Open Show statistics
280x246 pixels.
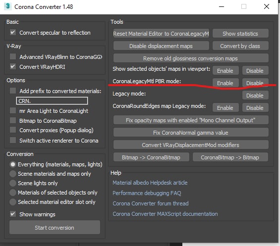(240, 33)
